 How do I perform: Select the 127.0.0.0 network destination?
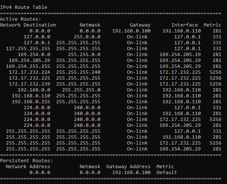[37, 37]
